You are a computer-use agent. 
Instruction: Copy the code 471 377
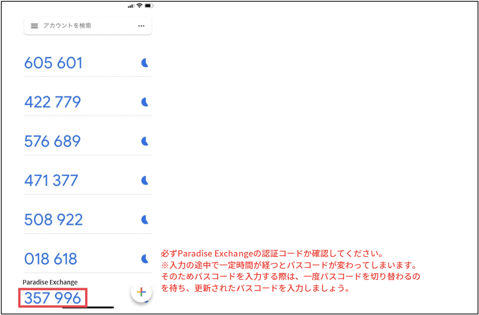pyautogui.click(x=51, y=180)
